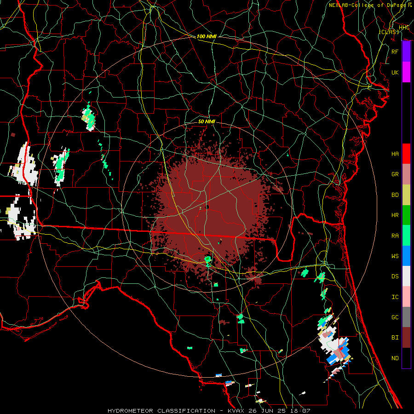
Task: Select the 'BD' legend label
Action: 395,195
